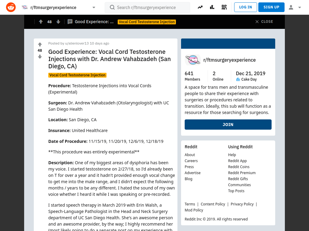Viewport: 309px width, 231px height.
Task: Click the comment icon in header bar
Action: (x=70, y=22)
